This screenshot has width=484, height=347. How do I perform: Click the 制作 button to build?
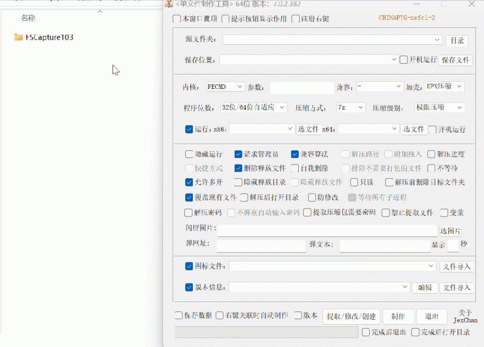398,317
